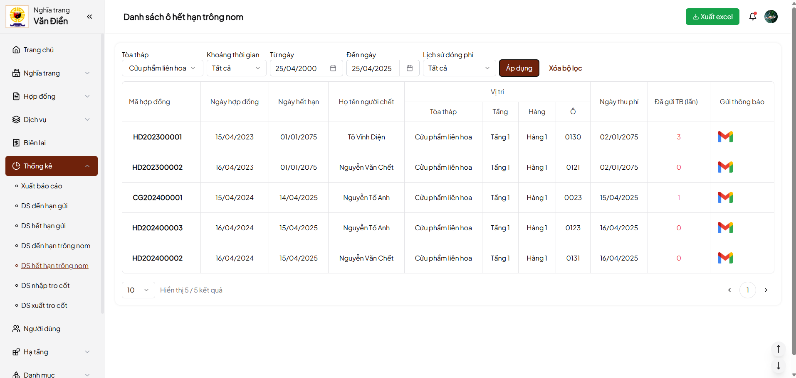Image resolution: width=796 pixels, height=378 pixels.
Task: Click scroll-to-bottom arrow button
Action: click(x=778, y=366)
